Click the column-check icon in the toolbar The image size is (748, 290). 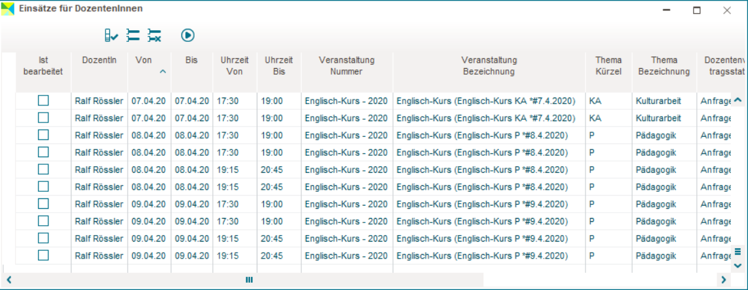click(111, 36)
